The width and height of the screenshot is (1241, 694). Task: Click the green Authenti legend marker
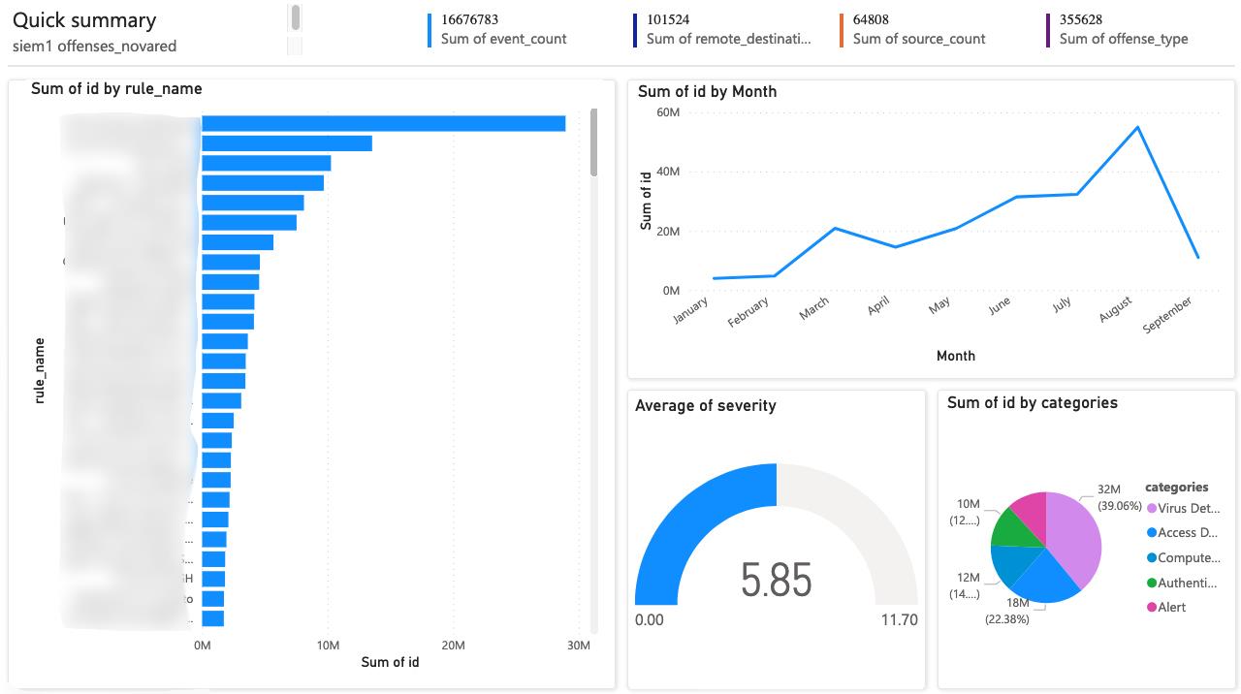pyautogui.click(x=1154, y=583)
